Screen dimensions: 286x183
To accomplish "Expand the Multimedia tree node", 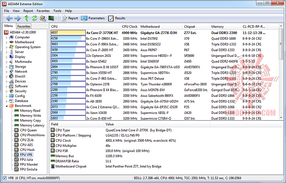I will 7,62.
